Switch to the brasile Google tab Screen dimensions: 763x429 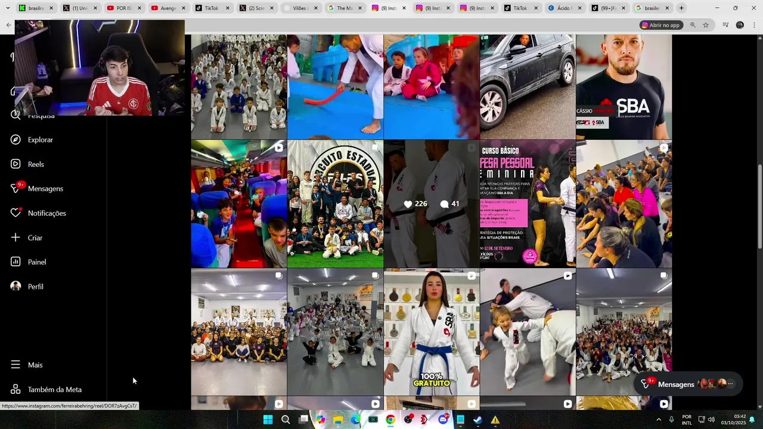[x=653, y=8]
